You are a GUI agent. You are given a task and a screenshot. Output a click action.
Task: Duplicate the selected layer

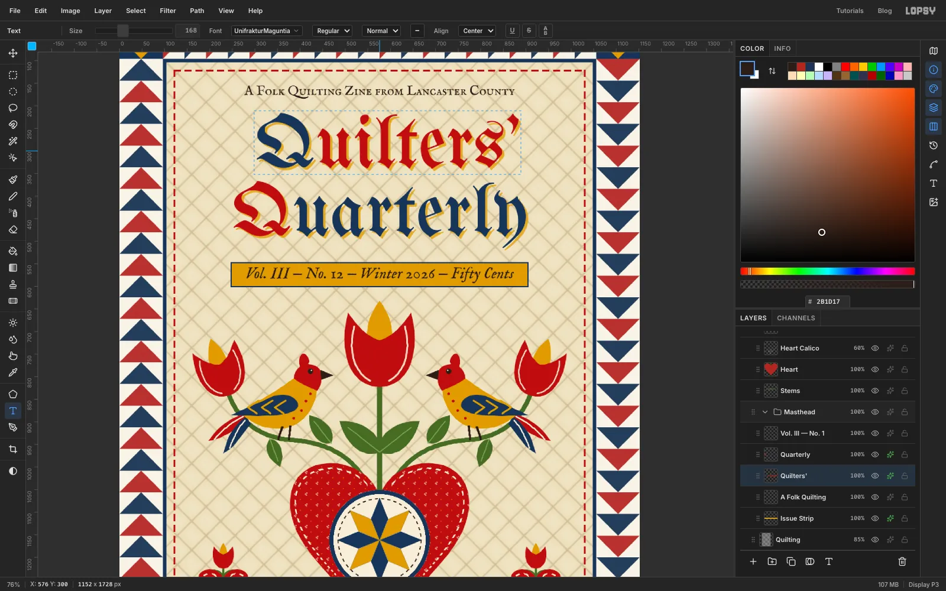pos(791,561)
